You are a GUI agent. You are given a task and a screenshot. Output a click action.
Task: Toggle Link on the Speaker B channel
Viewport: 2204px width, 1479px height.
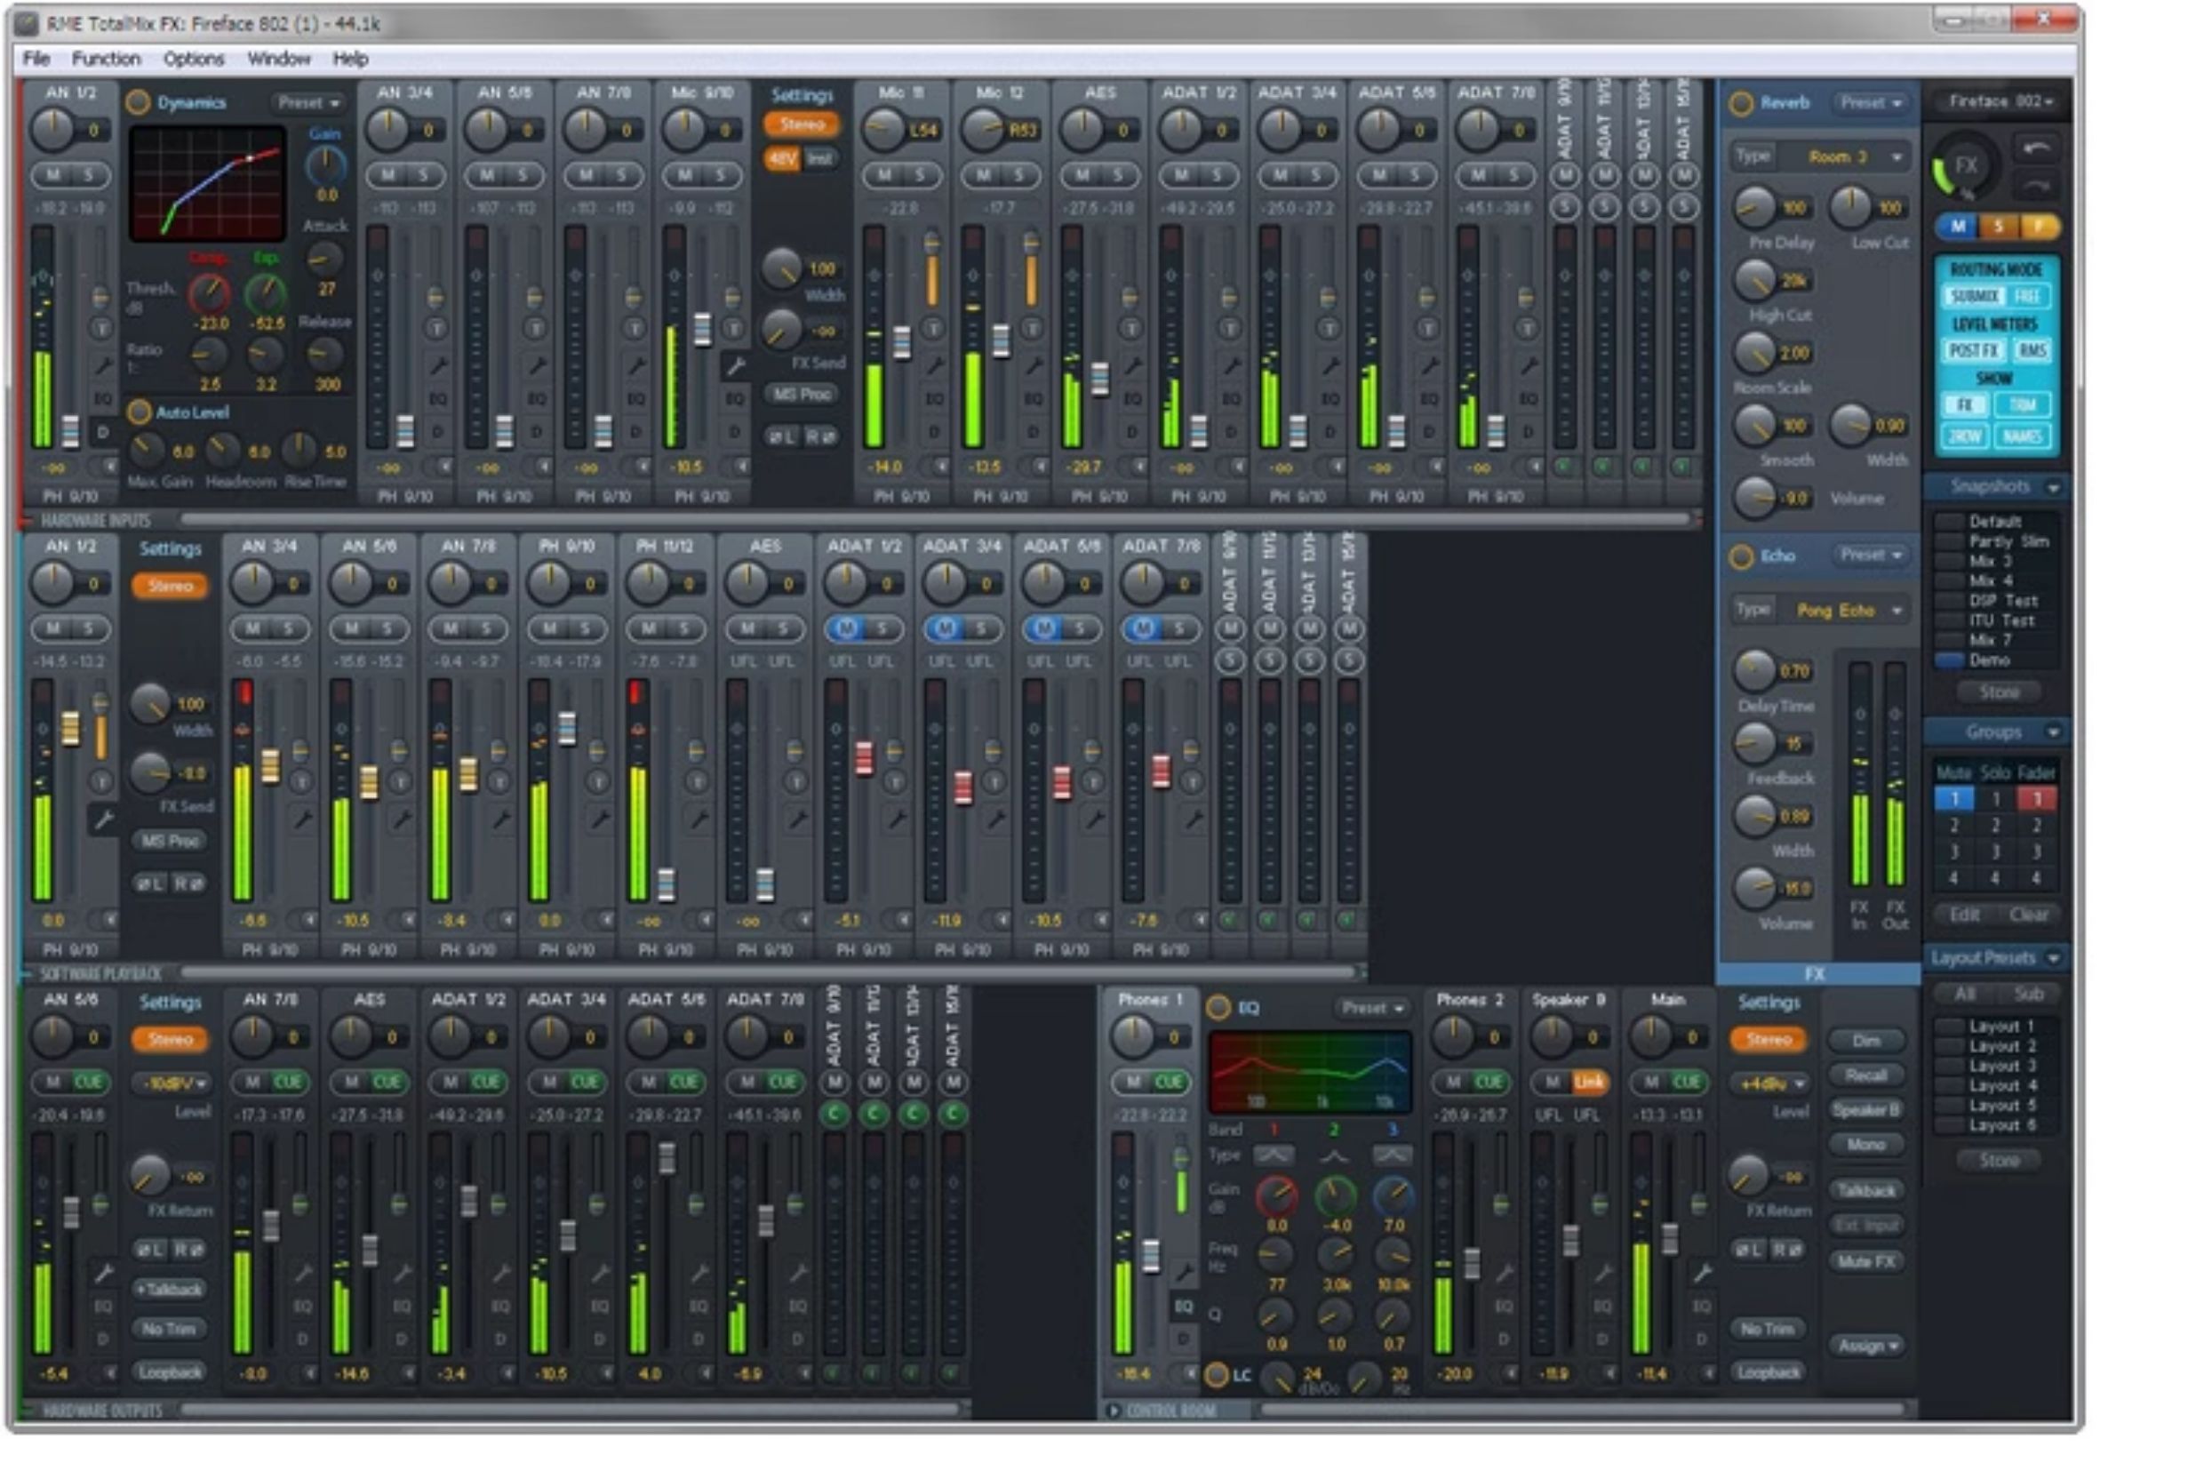click(x=1589, y=1082)
